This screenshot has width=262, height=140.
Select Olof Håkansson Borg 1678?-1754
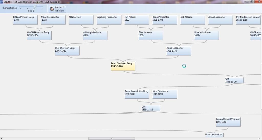pyautogui.click(x=39, y=35)
